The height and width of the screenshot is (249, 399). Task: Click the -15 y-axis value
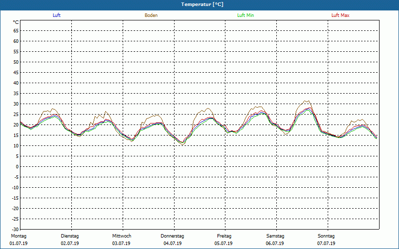[x=15, y=198]
